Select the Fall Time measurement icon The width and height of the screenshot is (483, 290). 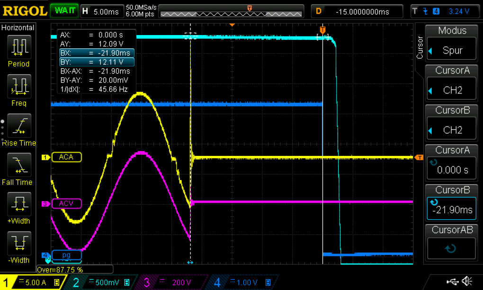tap(19, 165)
